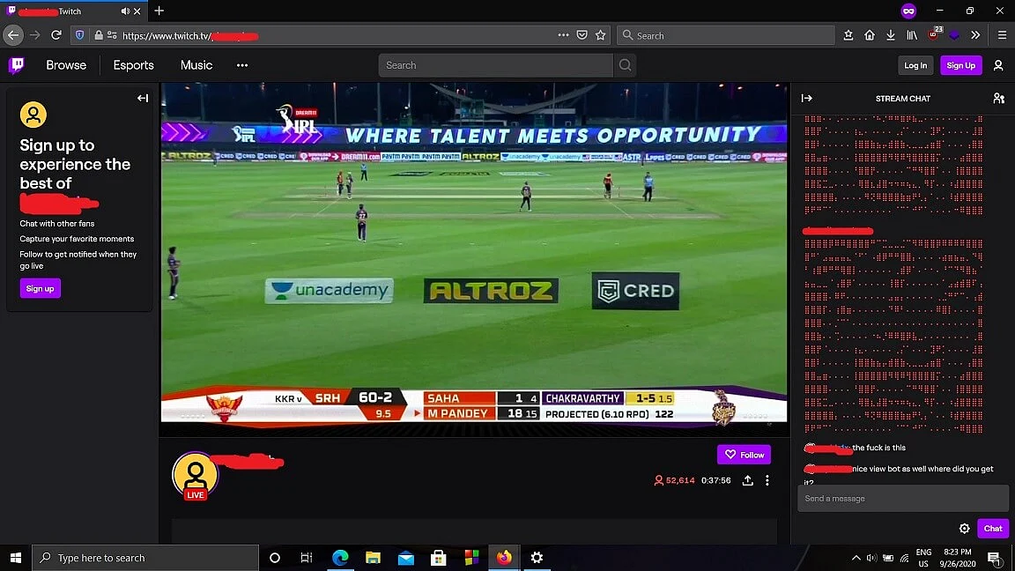Open the Windows notification center
1015x571 pixels.
(x=994, y=558)
